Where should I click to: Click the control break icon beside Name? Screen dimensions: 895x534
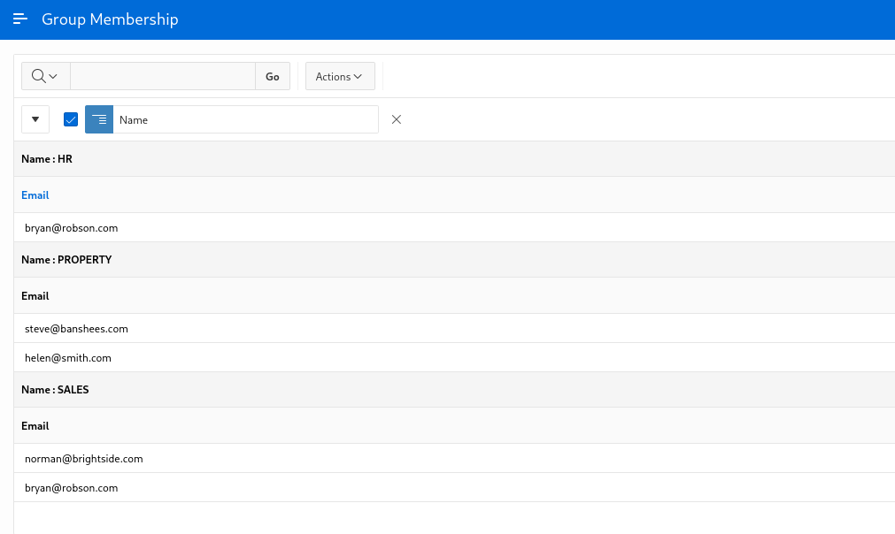(x=99, y=119)
